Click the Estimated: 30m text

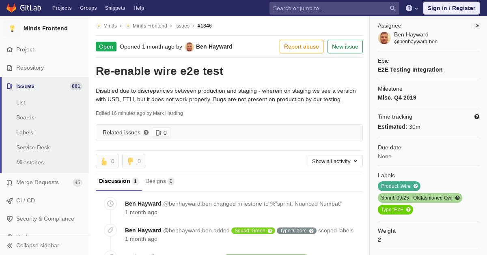point(399,127)
